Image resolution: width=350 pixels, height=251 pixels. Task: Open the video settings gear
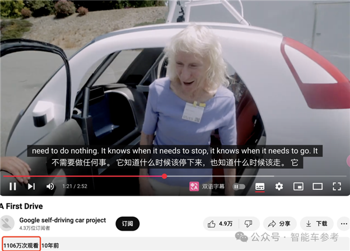point(279,186)
